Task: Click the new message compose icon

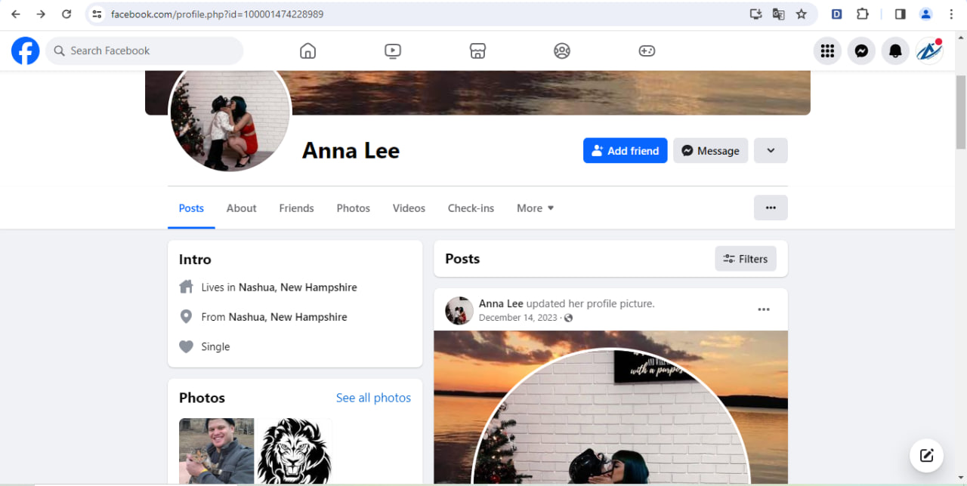Action: (x=926, y=456)
